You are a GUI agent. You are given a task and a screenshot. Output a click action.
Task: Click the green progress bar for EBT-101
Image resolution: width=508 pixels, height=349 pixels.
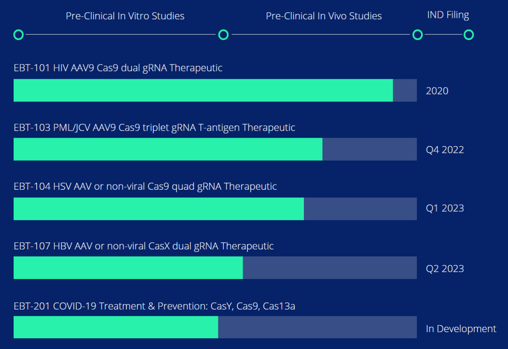pyautogui.click(x=203, y=90)
